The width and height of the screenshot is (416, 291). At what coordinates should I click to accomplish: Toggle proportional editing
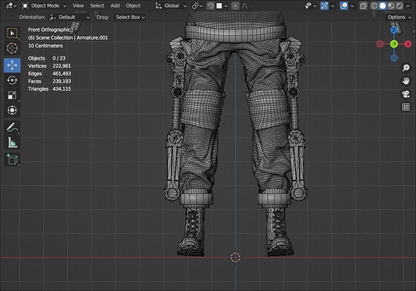pos(235,6)
